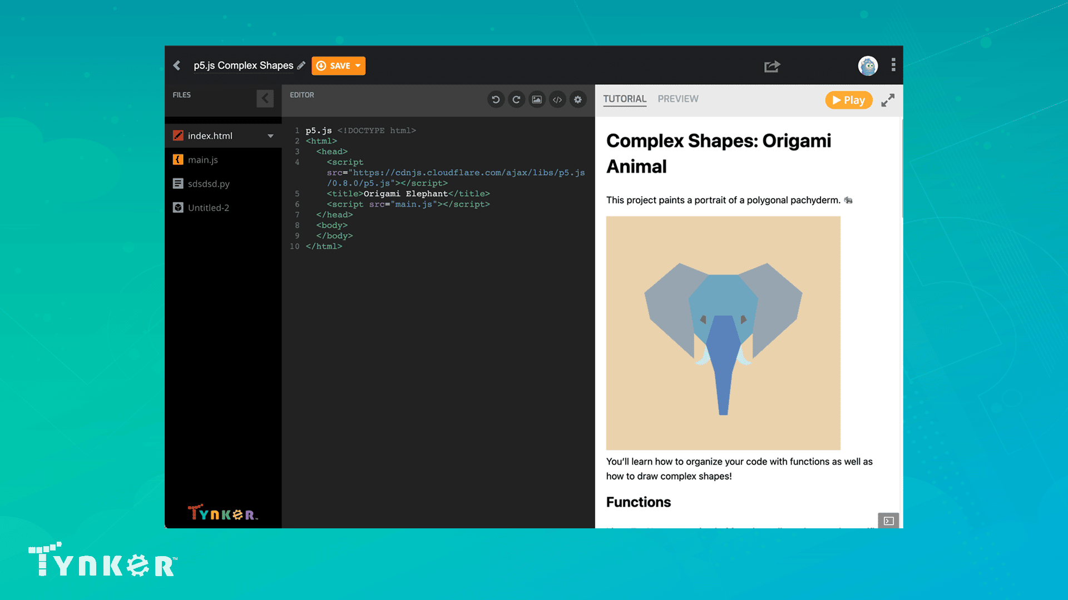The image size is (1068, 600).
Task: Select the code snippets icon in the editor toolbar
Action: click(x=557, y=99)
